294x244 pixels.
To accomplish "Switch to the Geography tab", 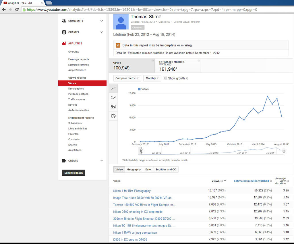I will (134, 169).
